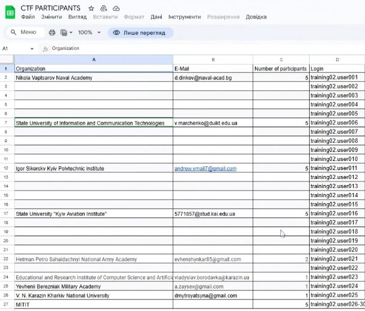The image size is (365, 311).
Task: Open the A1 name box dropdown
Action: [x=32, y=48]
